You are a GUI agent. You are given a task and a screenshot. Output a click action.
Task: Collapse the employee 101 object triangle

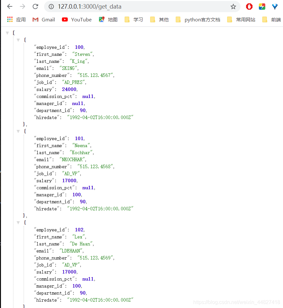[x=18, y=131]
